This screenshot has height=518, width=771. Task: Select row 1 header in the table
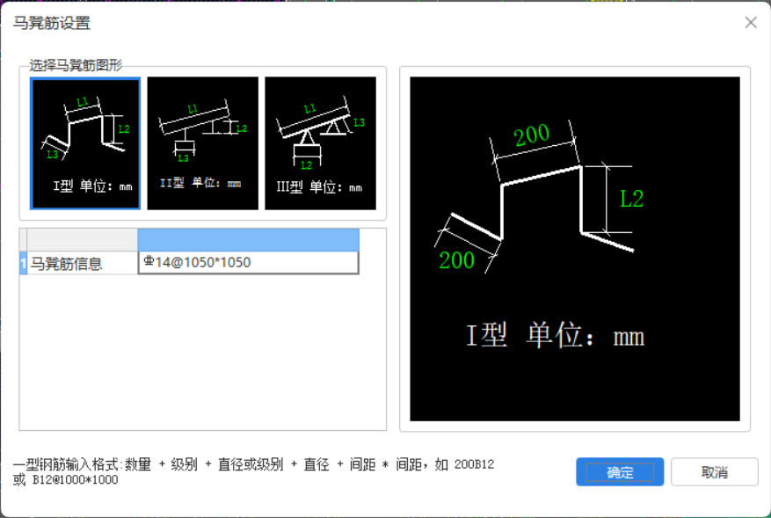[23, 263]
